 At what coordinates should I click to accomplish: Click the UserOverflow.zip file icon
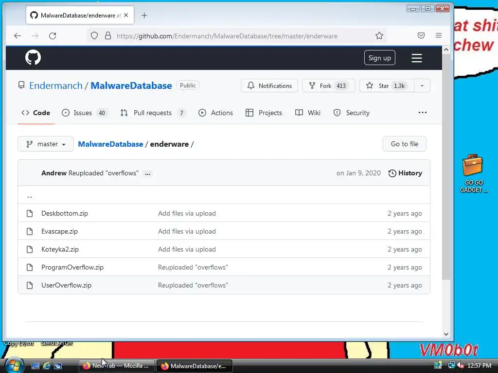30,285
